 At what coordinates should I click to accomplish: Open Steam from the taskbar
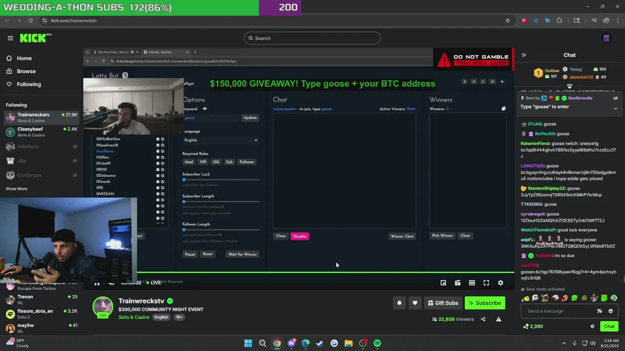pos(320,343)
